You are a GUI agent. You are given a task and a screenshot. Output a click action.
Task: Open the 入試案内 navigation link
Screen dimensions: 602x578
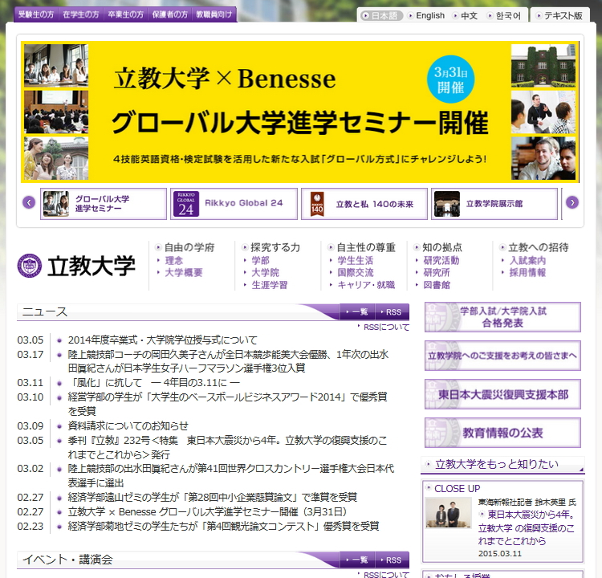pos(527,261)
